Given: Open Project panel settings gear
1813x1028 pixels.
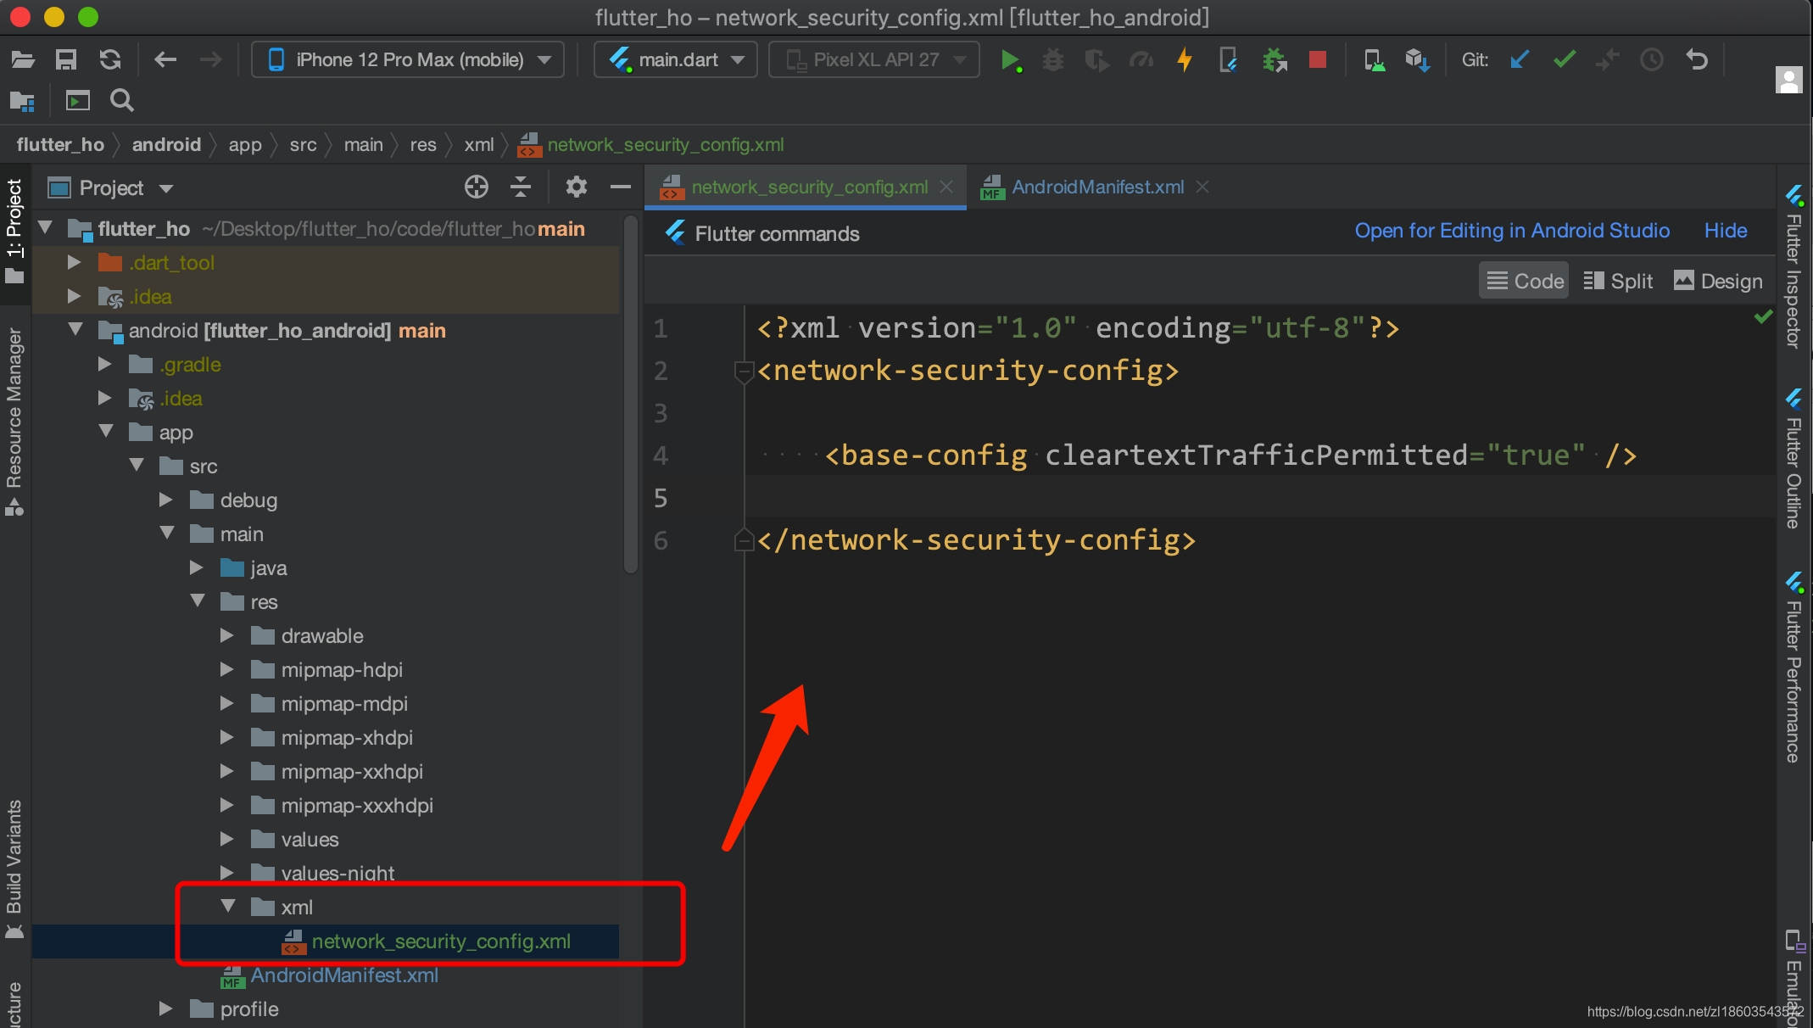Looking at the screenshot, I should click(577, 187).
